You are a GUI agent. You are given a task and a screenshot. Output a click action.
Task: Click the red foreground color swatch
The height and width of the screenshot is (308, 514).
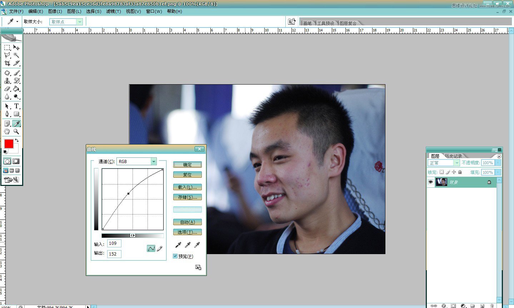click(9, 144)
